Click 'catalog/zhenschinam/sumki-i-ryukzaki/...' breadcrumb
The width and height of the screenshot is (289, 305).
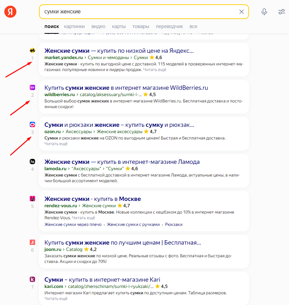click(111, 286)
